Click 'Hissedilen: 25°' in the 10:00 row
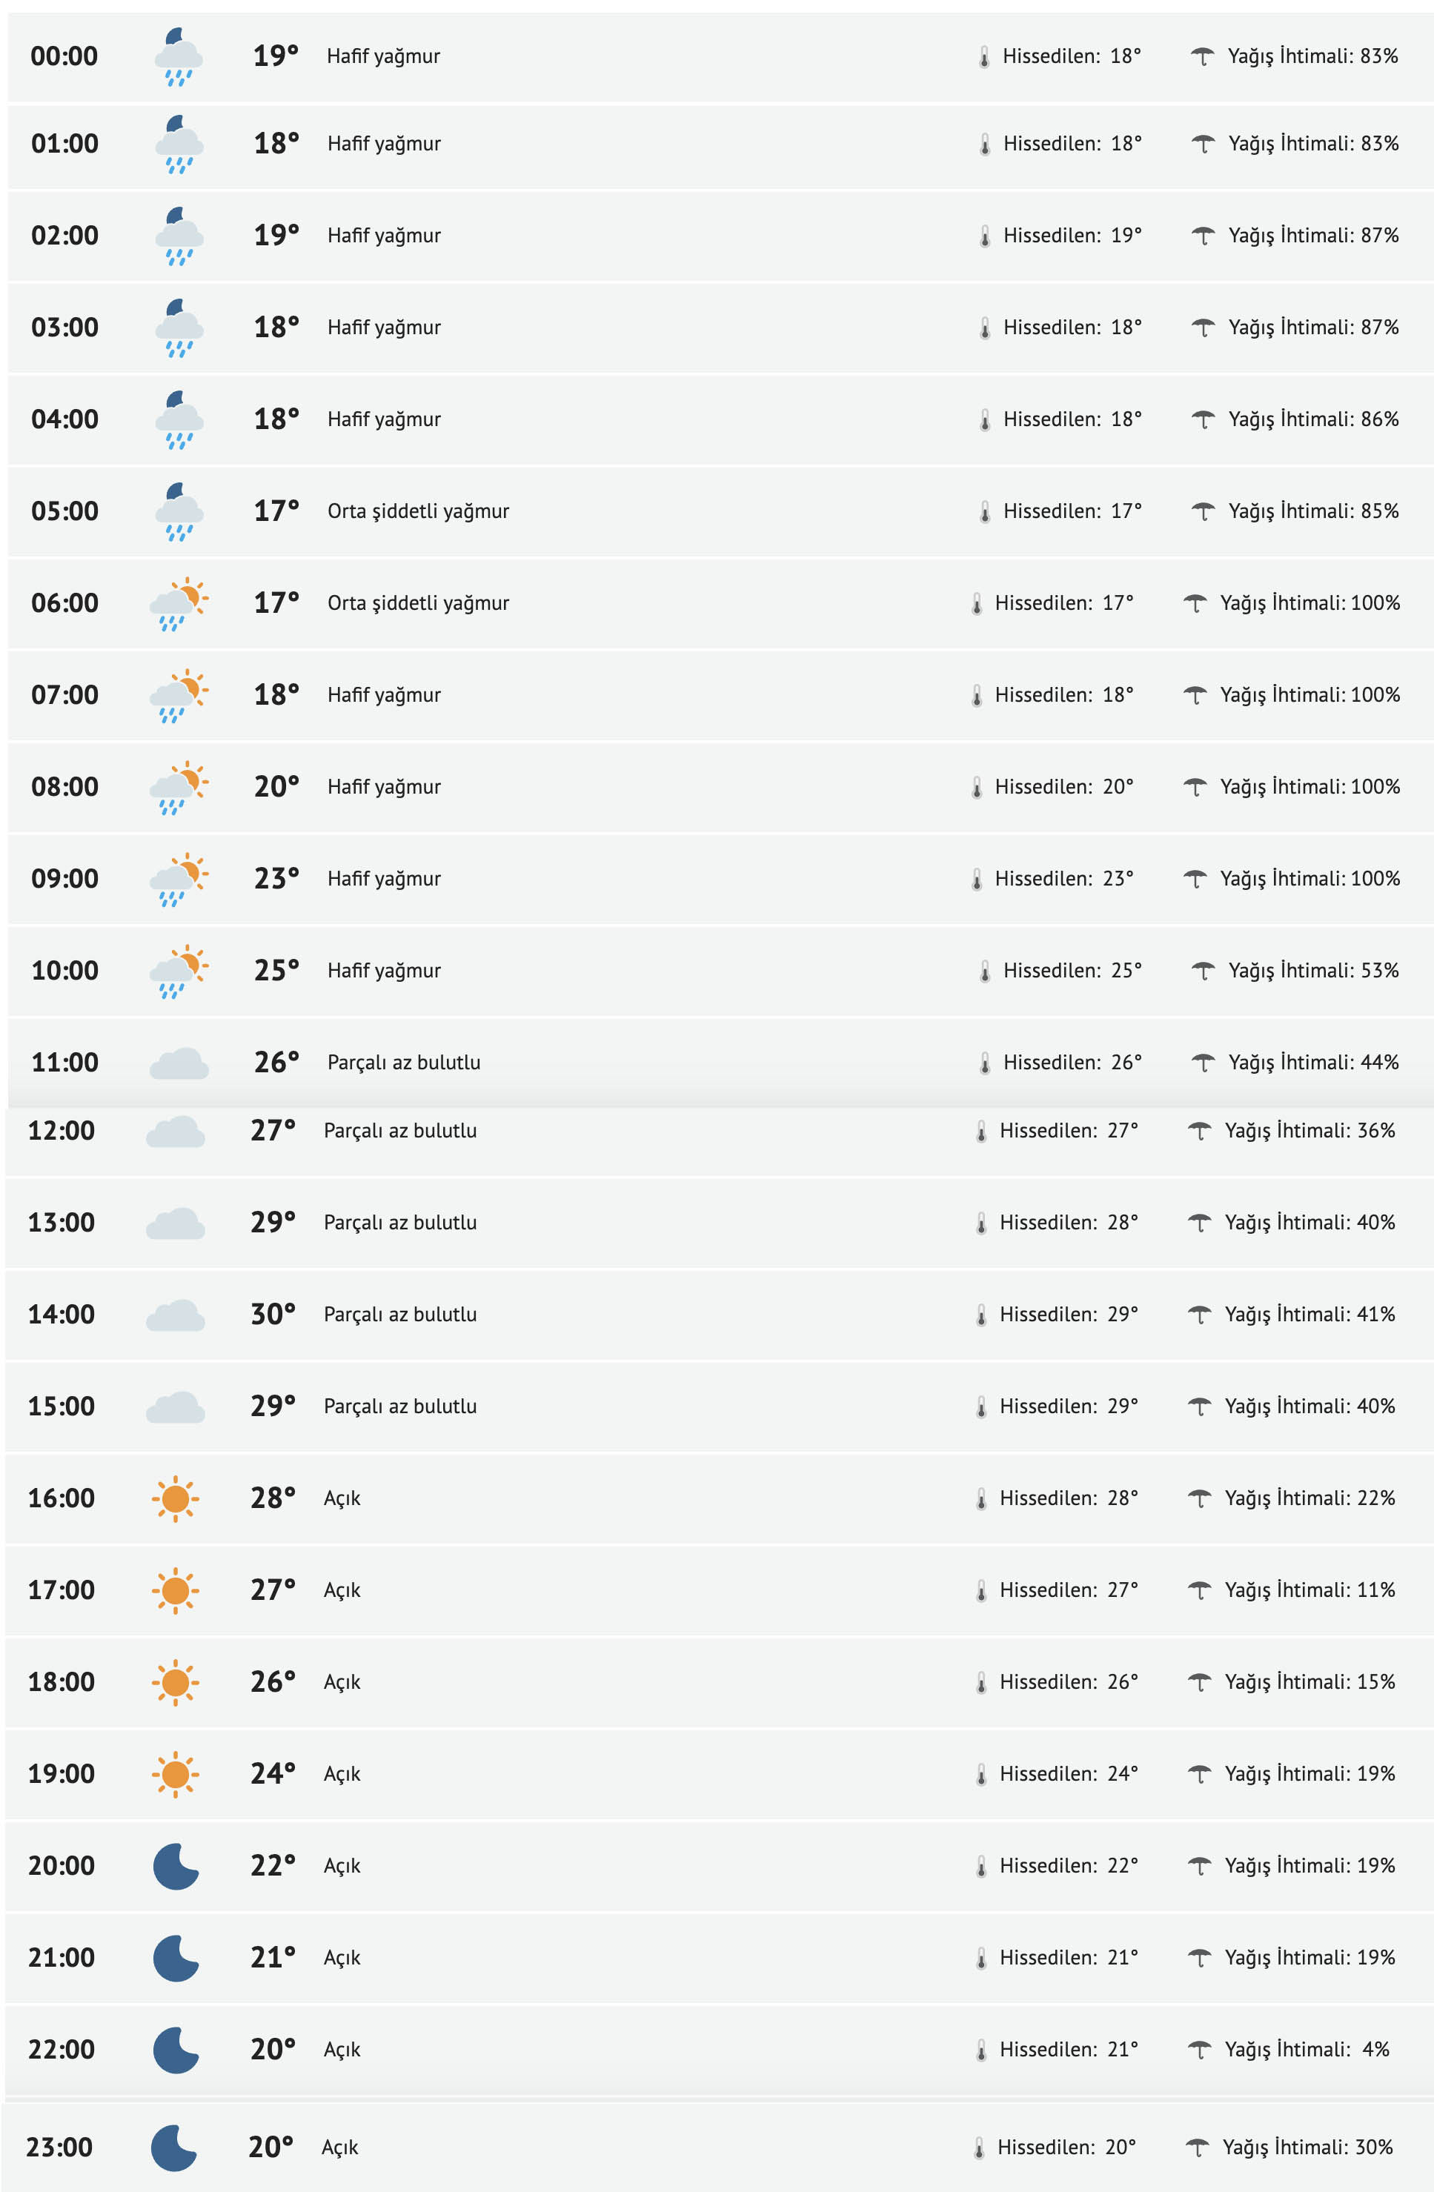This screenshot has width=1434, height=2192. [1072, 971]
